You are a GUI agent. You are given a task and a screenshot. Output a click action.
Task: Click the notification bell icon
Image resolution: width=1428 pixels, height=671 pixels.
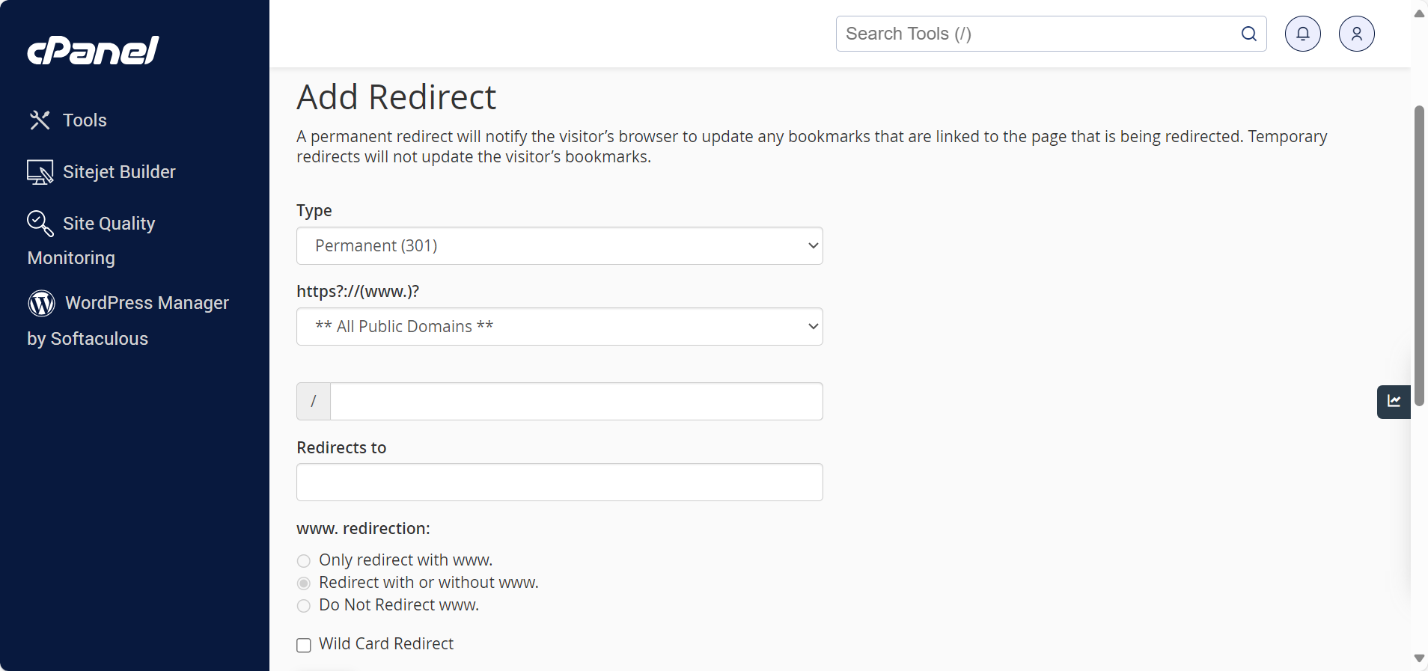pos(1302,34)
